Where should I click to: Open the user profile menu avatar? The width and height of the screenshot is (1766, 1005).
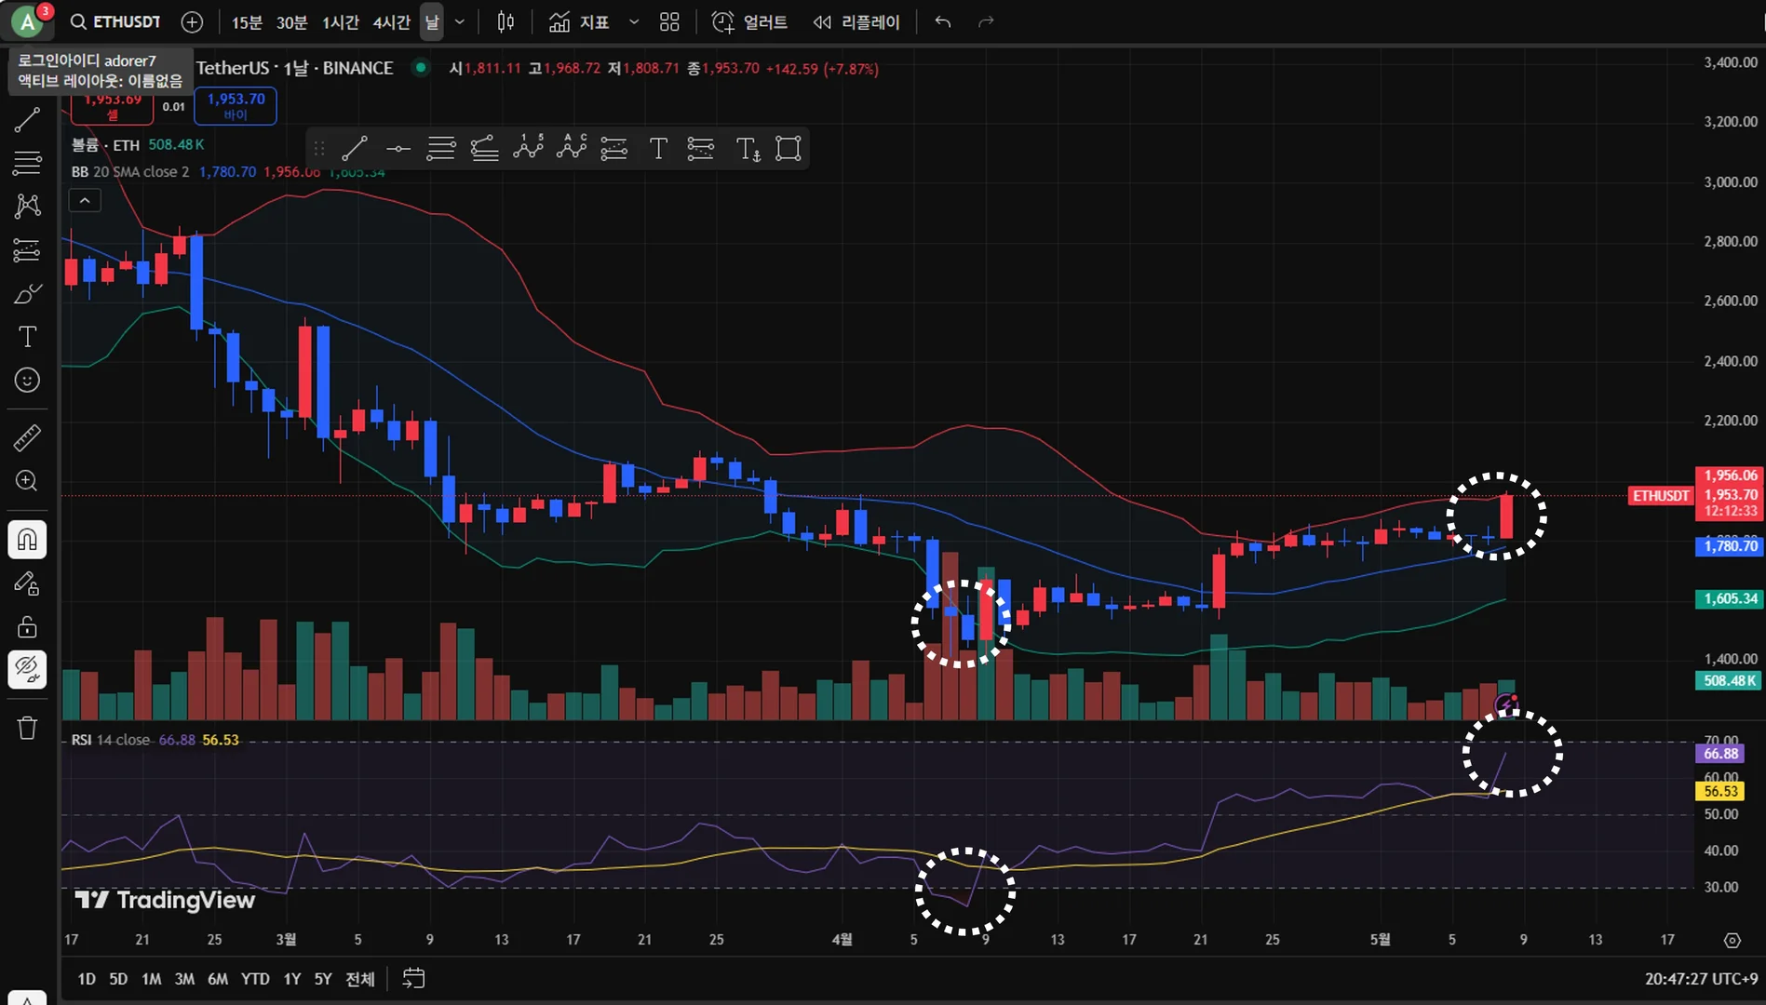(x=28, y=21)
